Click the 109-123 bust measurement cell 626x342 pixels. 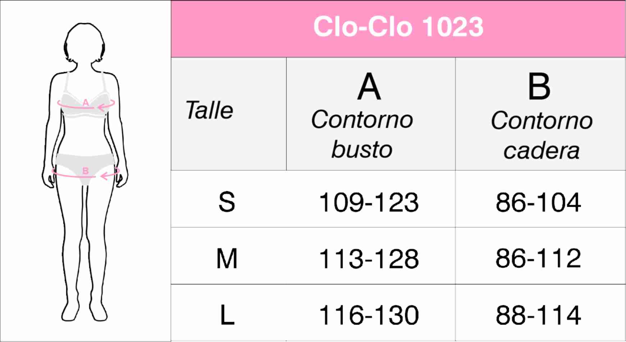pyautogui.click(x=369, y=202)
